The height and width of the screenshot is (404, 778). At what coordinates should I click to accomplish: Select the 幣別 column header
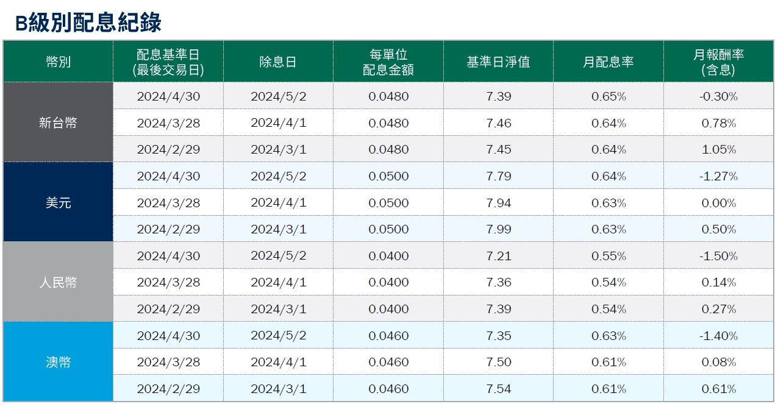(x=59, y=61)
